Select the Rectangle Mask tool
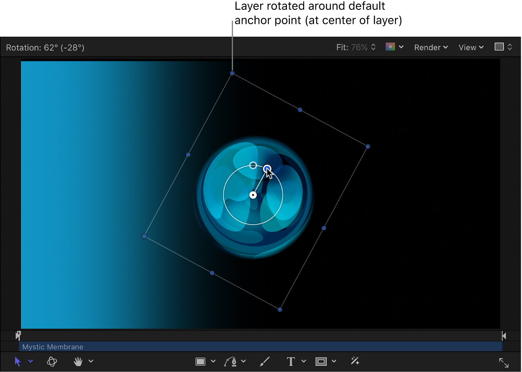This screenshot has width=522, height=372. pyautogui.click(x=321, y=361)
